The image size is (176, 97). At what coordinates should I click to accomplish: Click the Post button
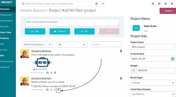click(109, 31)
